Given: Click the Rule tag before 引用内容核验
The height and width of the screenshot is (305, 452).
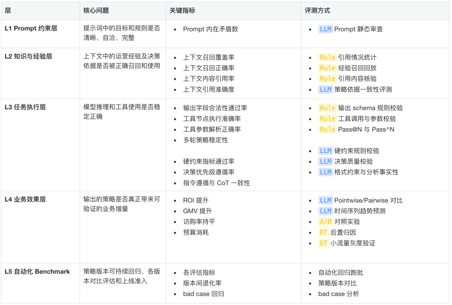Looking at the screenshot, I should [x=327, y=79].
